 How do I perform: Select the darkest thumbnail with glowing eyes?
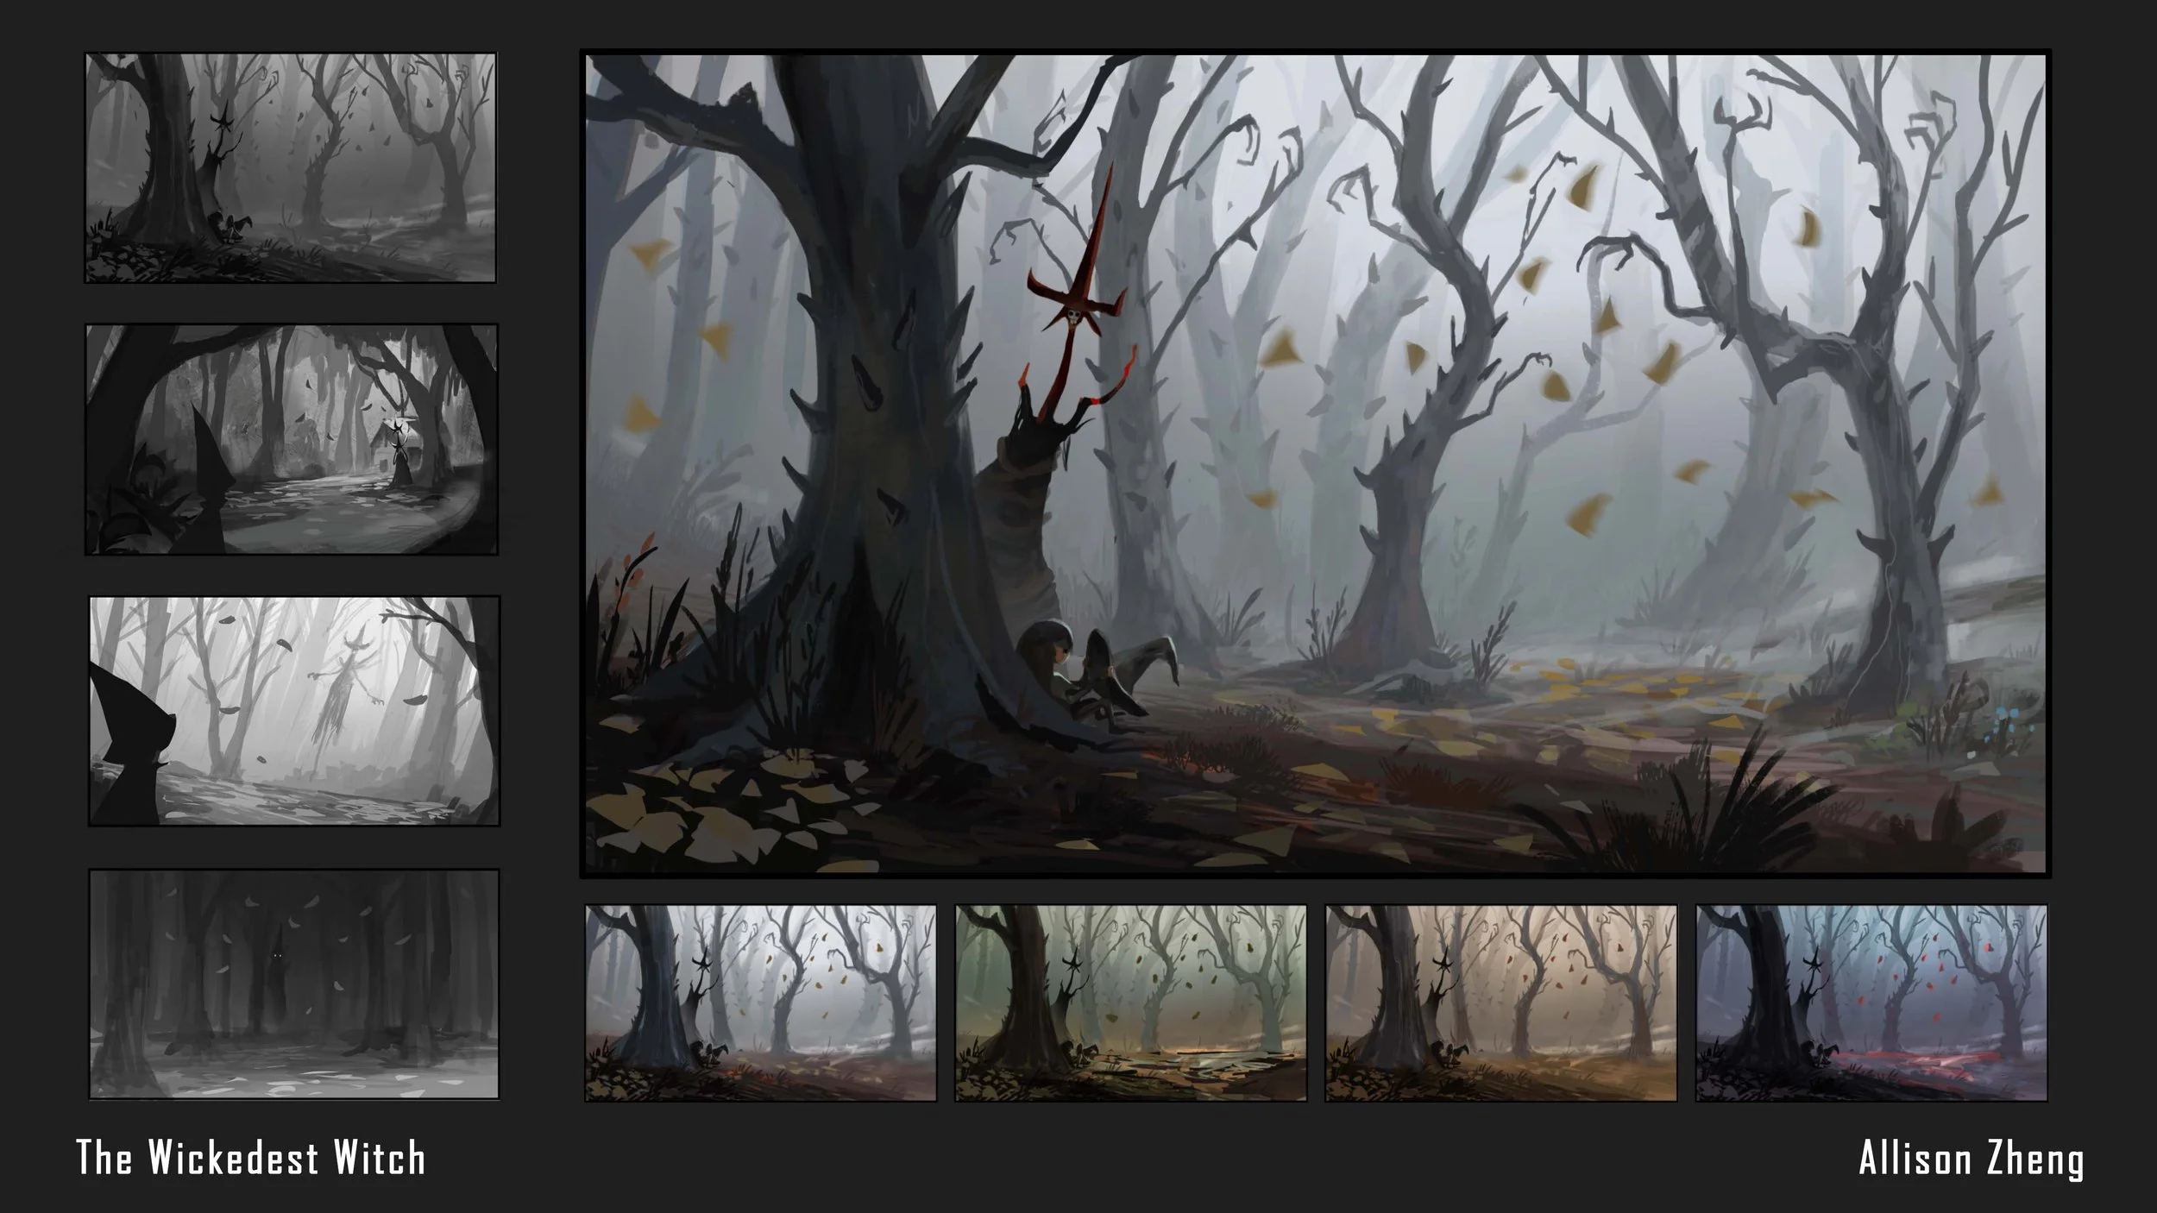pyautogui.click(x=294, y=984)
